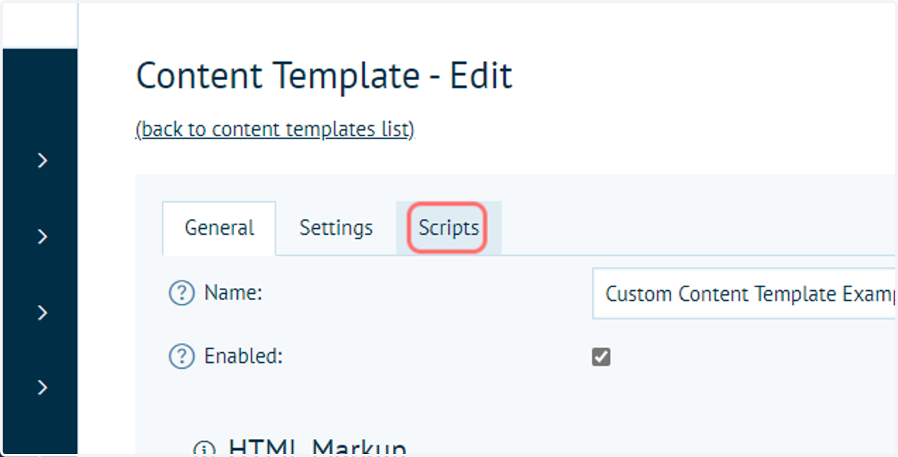Uncheck the Enabled checkbox
Viewport: 898px width, 457px height.
click(601, 357)
